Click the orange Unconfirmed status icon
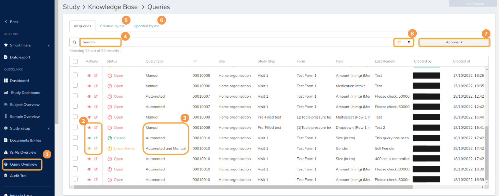Screen dimensions: 499x196 [110, 149]
